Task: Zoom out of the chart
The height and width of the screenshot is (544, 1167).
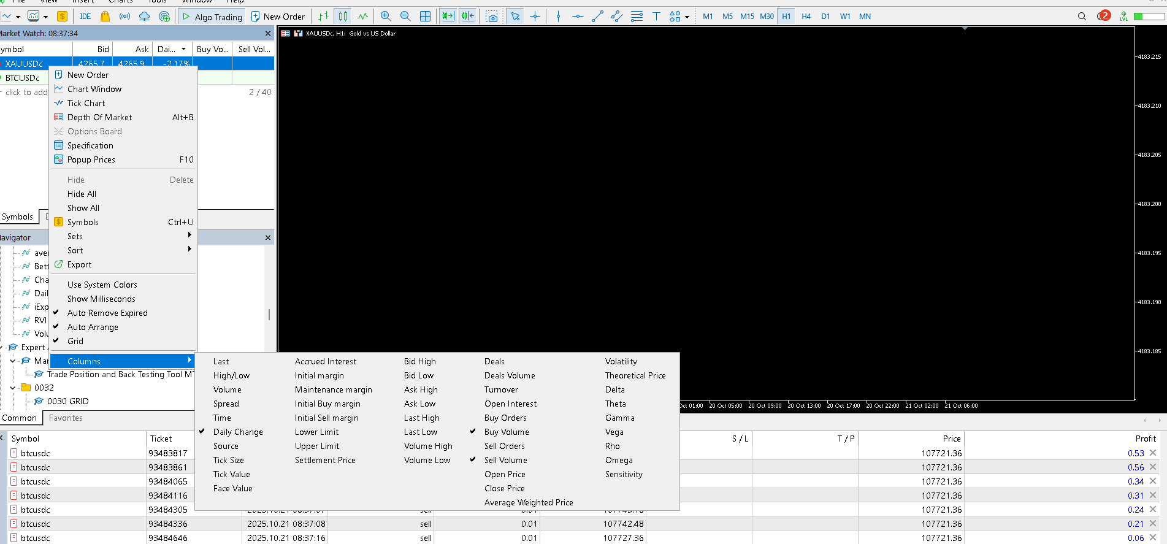Action: [405, 17]
